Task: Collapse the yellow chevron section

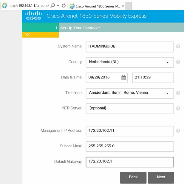Action: [x=27, y=34]
